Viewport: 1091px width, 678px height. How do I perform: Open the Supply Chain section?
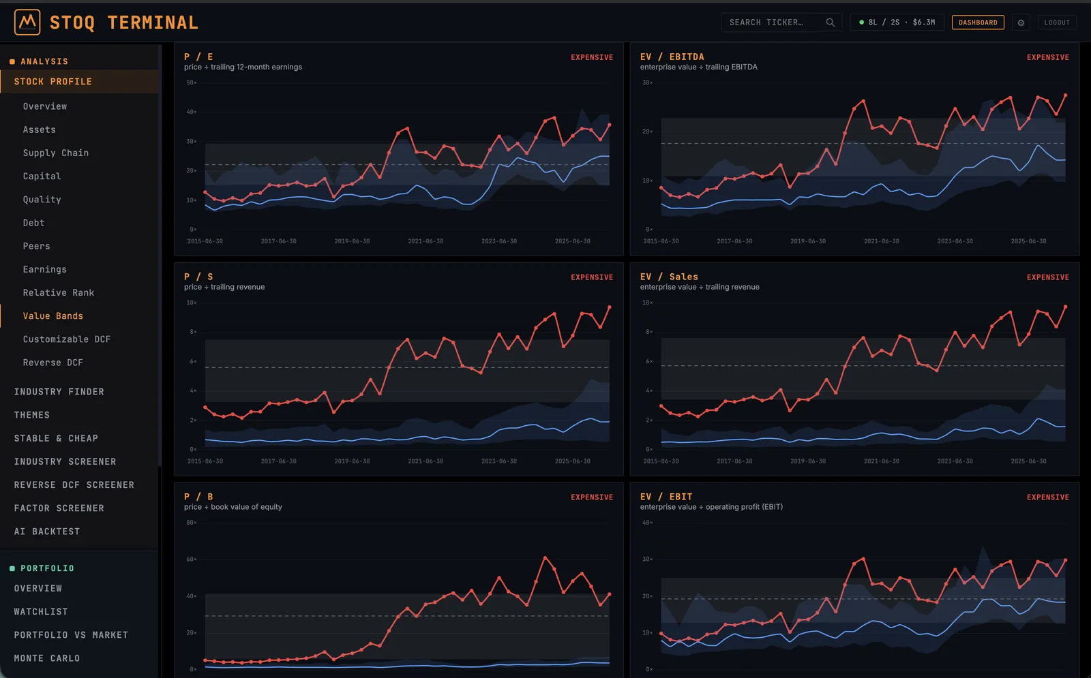pyautogui.click(x=56, y=153)
